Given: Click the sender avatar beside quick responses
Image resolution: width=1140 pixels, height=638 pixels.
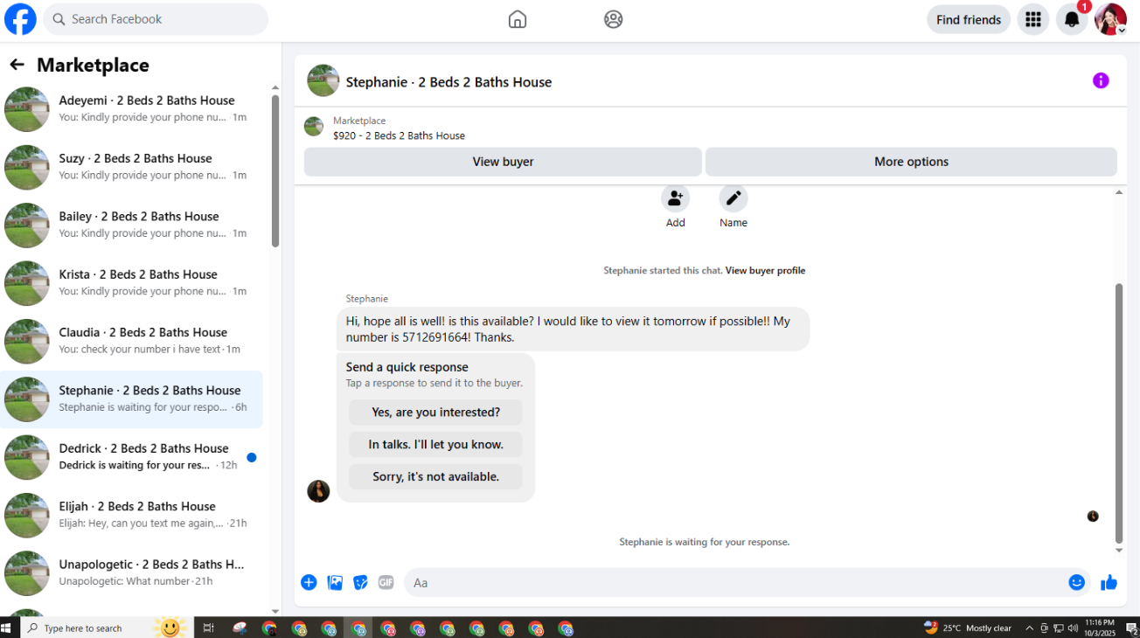Looking at the screenshot, I should 318,491.
